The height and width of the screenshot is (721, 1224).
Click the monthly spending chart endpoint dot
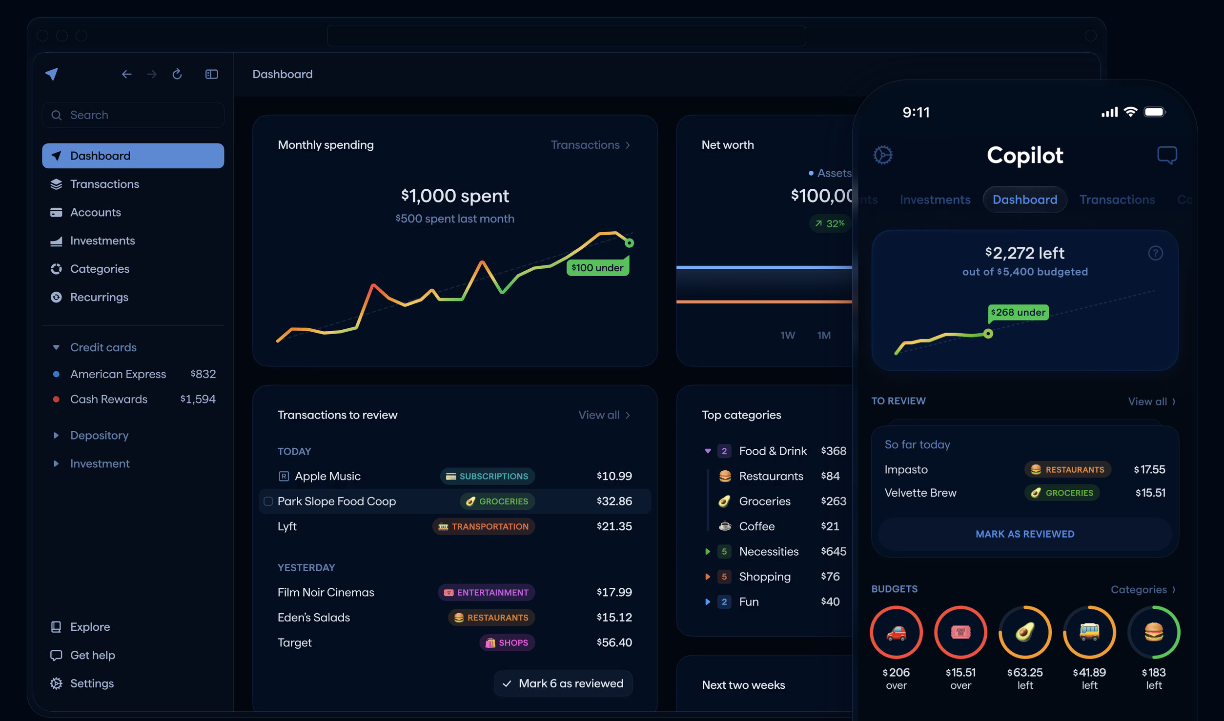629,243
